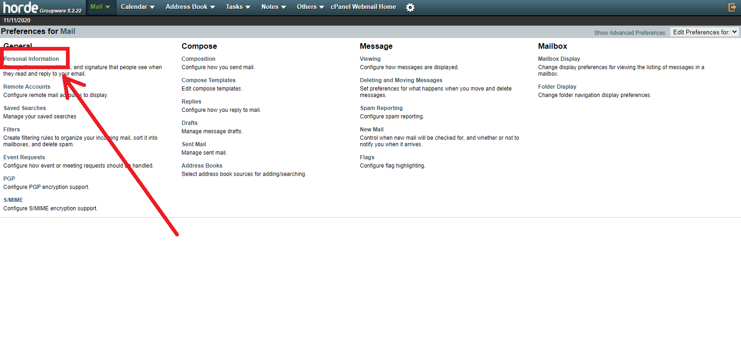This screenshot has width=741, height=338.
Task: Open the Folder Display settings
Action: (x=557, y=87)
